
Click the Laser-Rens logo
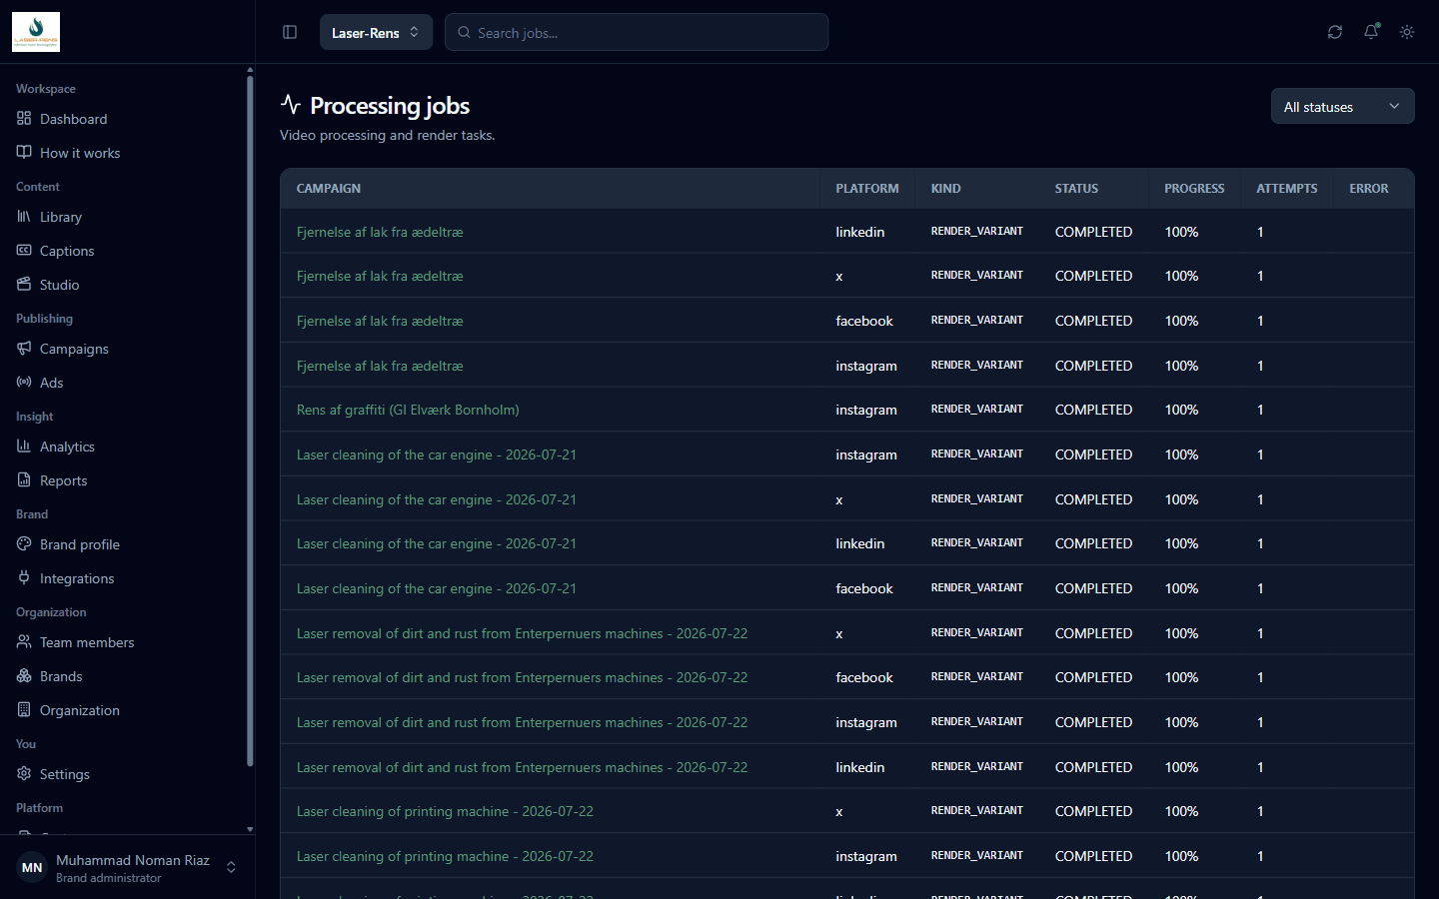coord(36,32)
